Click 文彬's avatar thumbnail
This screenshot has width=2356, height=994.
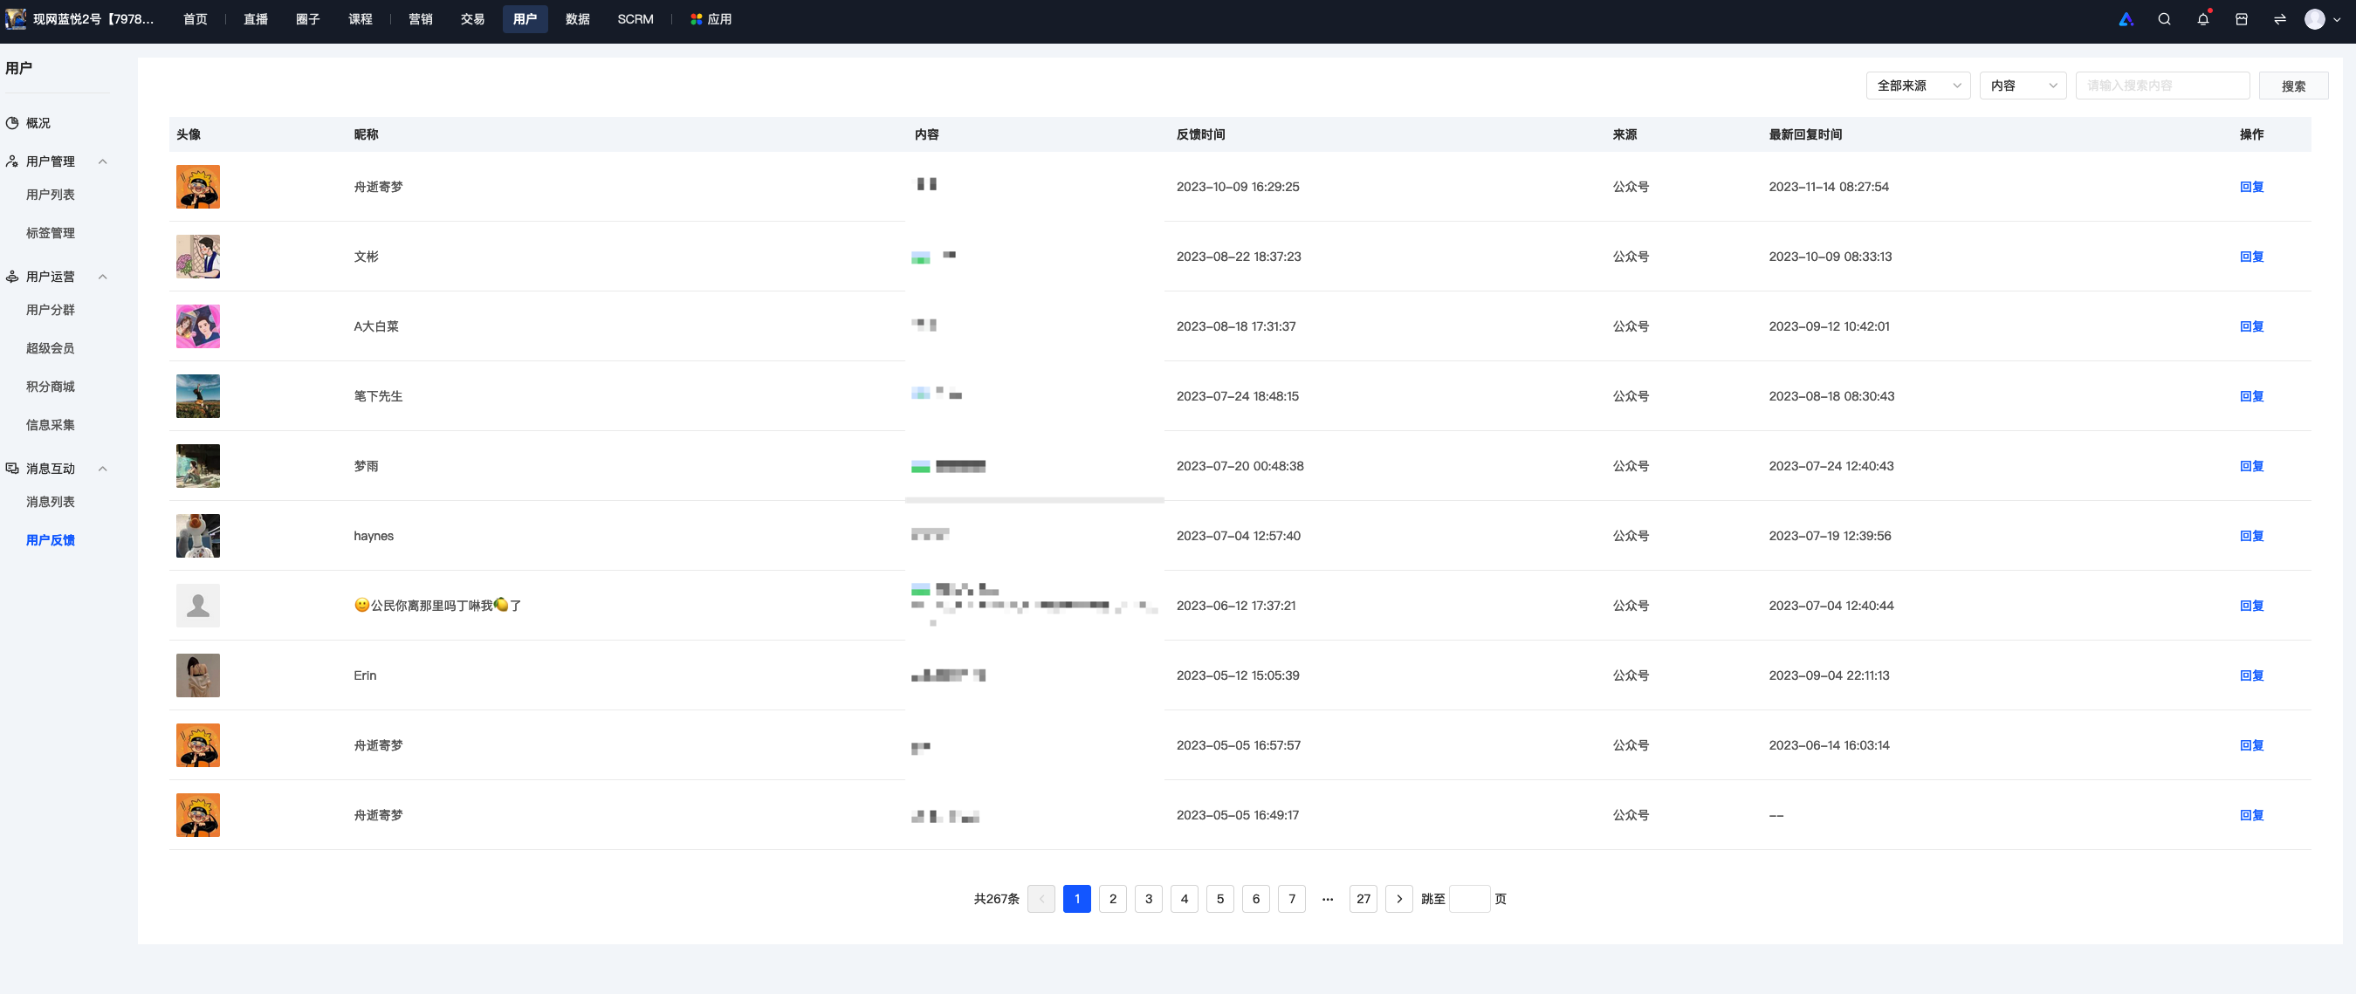pyautogui.click(x=197, y=257)
